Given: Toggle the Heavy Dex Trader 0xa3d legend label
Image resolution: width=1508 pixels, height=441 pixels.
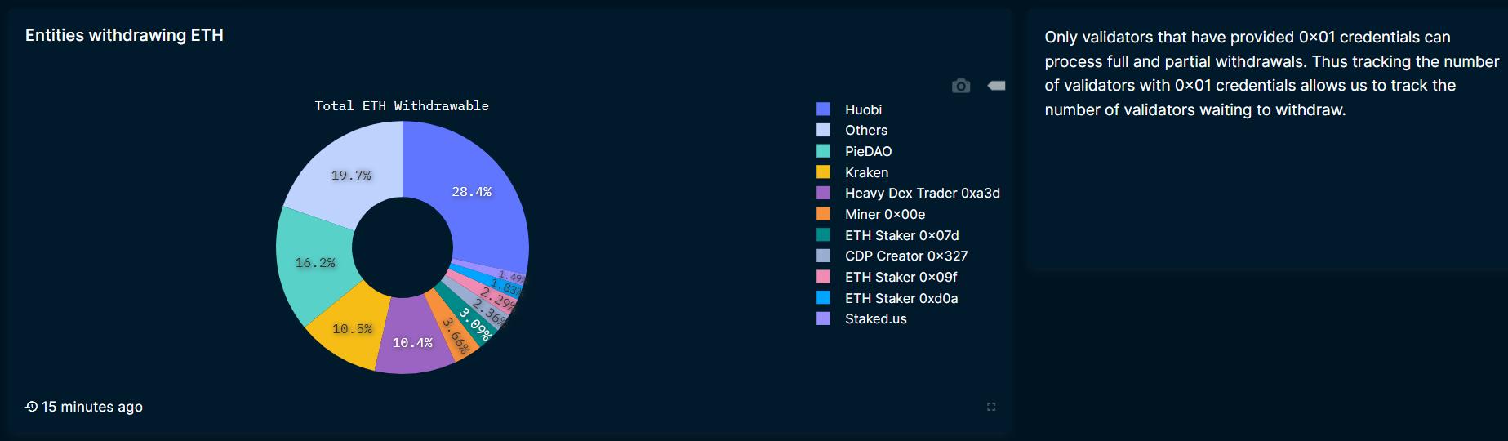Looking at the screenshot, I should tap(922, 194).
